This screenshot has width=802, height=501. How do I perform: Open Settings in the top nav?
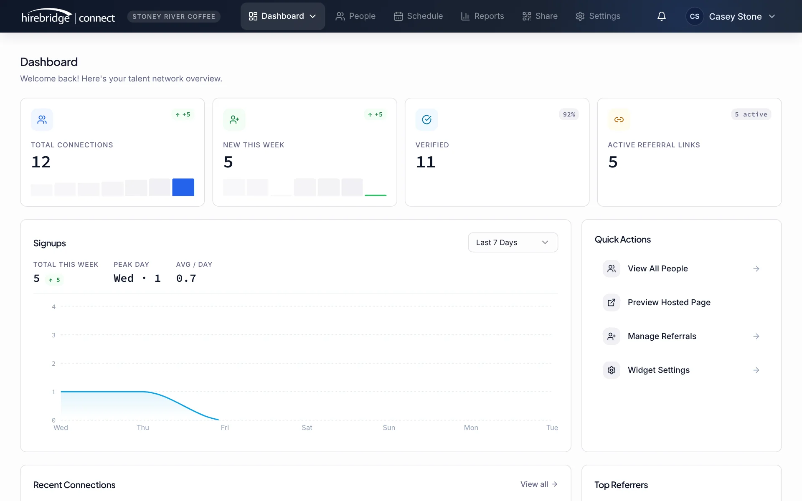click(598, 16)
